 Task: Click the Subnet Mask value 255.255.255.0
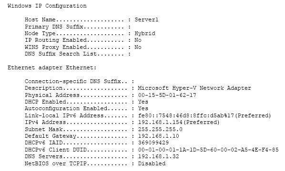pos(160,129)
